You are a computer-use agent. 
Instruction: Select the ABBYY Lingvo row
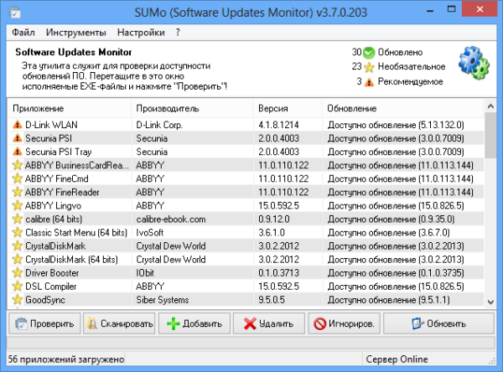point(246,205)
